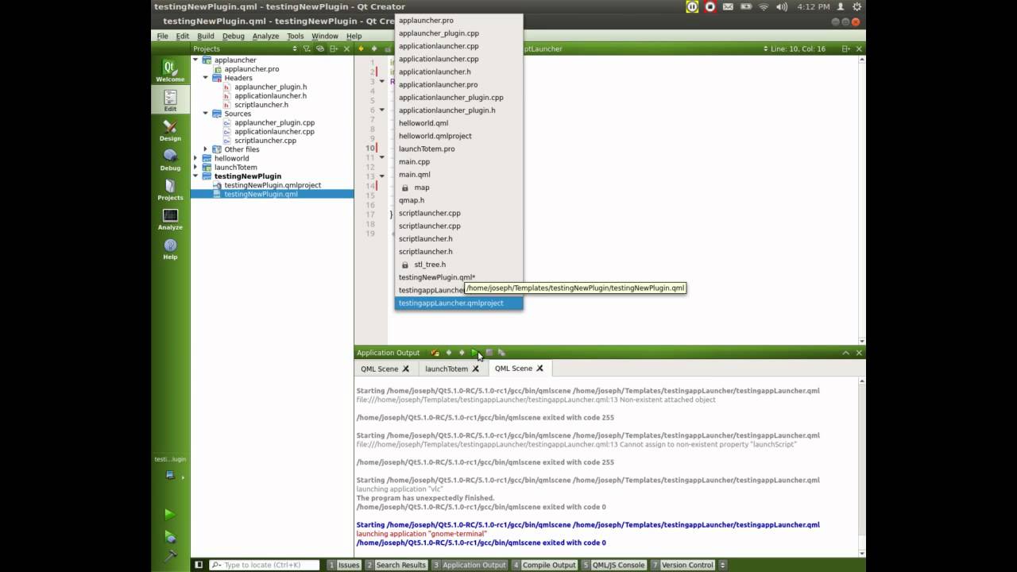Toggle the Issues output pane
The height and width of the screenshot is (572, 1017).
click(344, 565)
